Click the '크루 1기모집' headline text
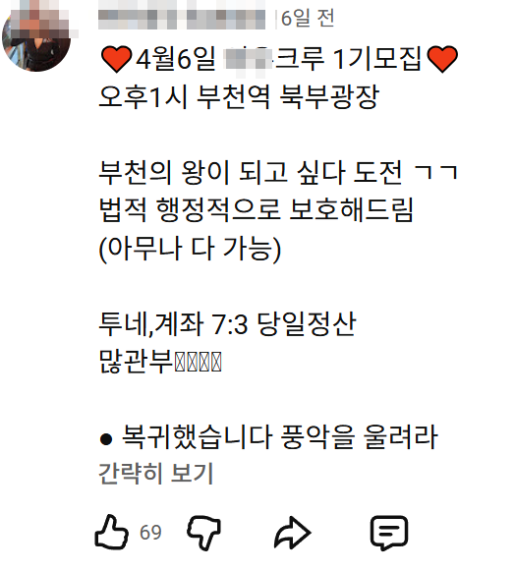 tap(348, 59)
